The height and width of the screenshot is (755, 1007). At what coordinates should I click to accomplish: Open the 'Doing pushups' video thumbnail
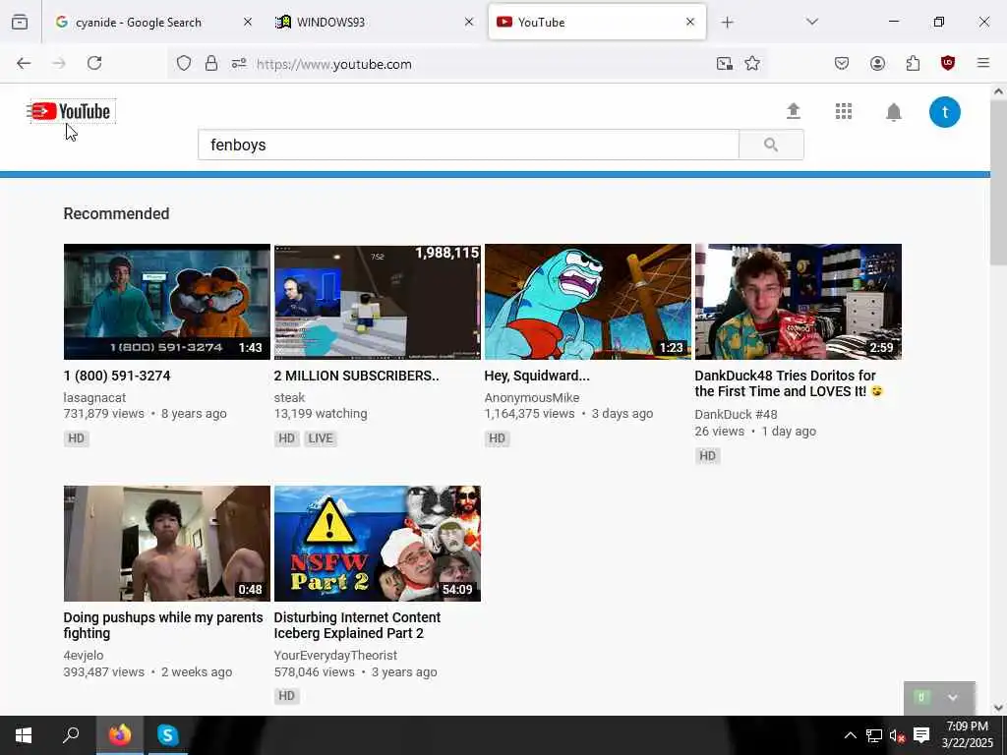click(167, 544)
